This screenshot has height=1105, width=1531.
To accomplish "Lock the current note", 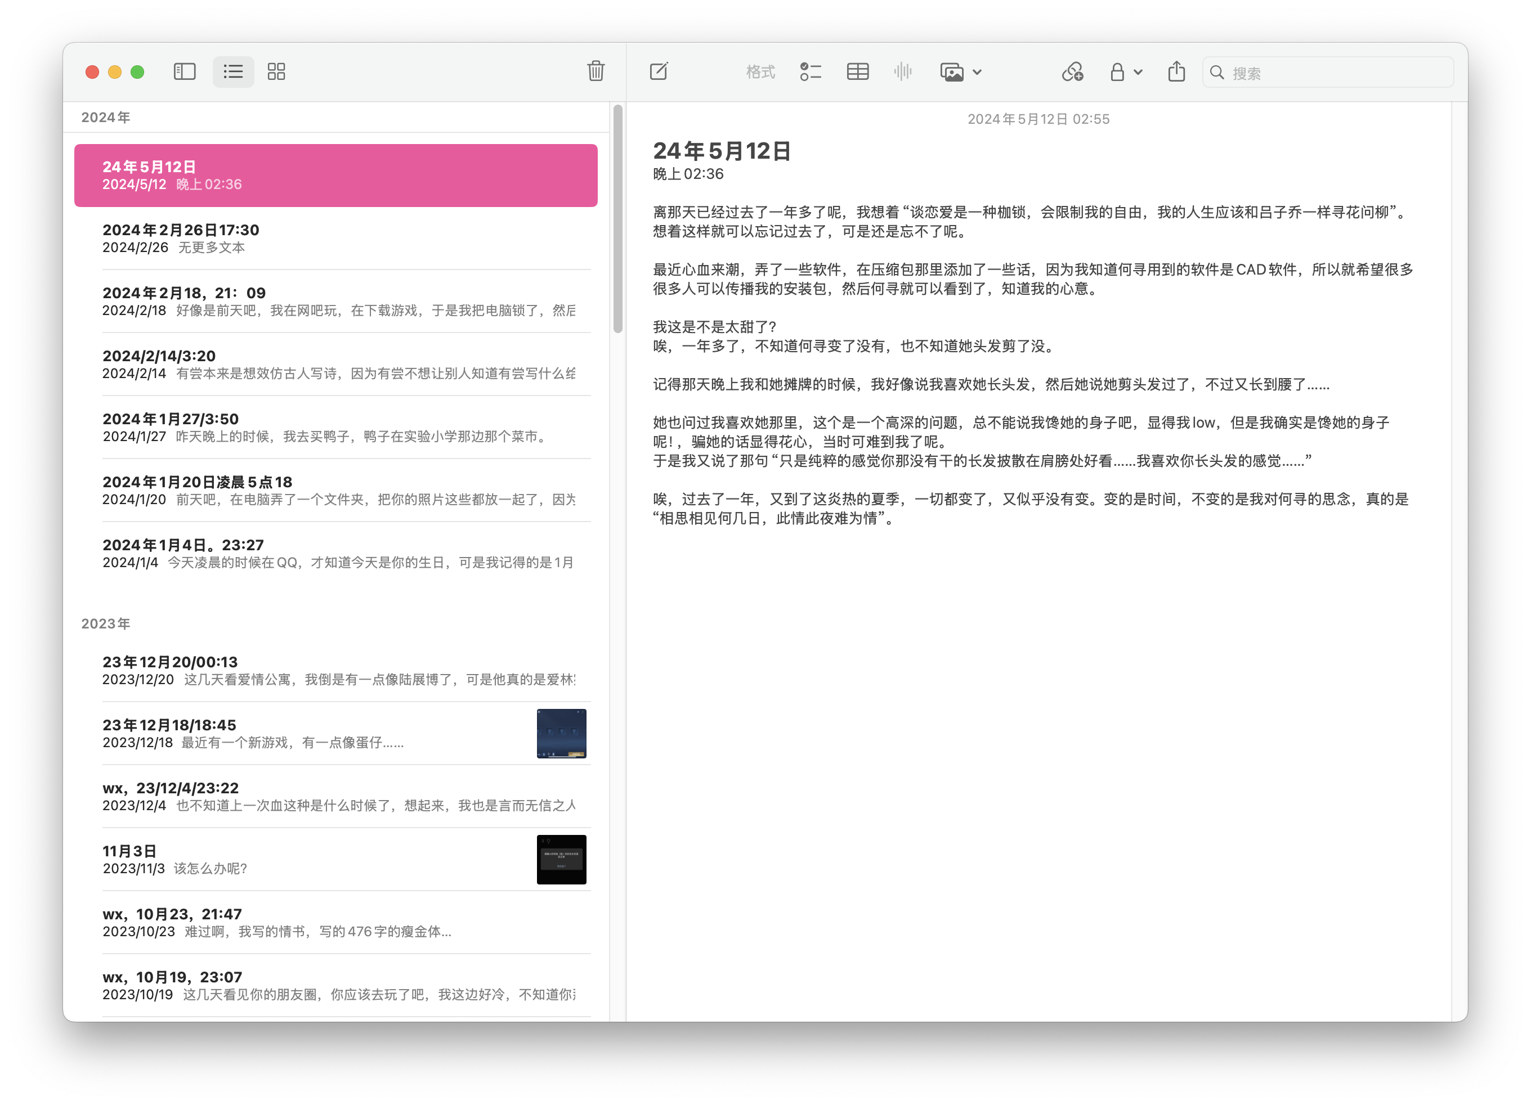I will (1117, 71).
